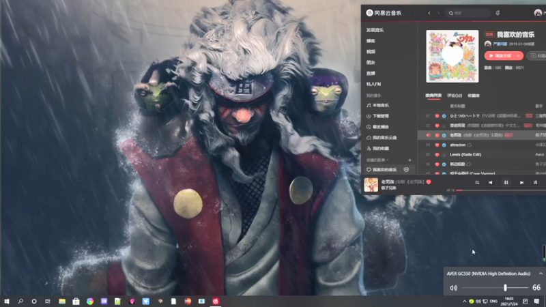
Task: Click the 收藏 button beside play all
Action: pos(538,56)
